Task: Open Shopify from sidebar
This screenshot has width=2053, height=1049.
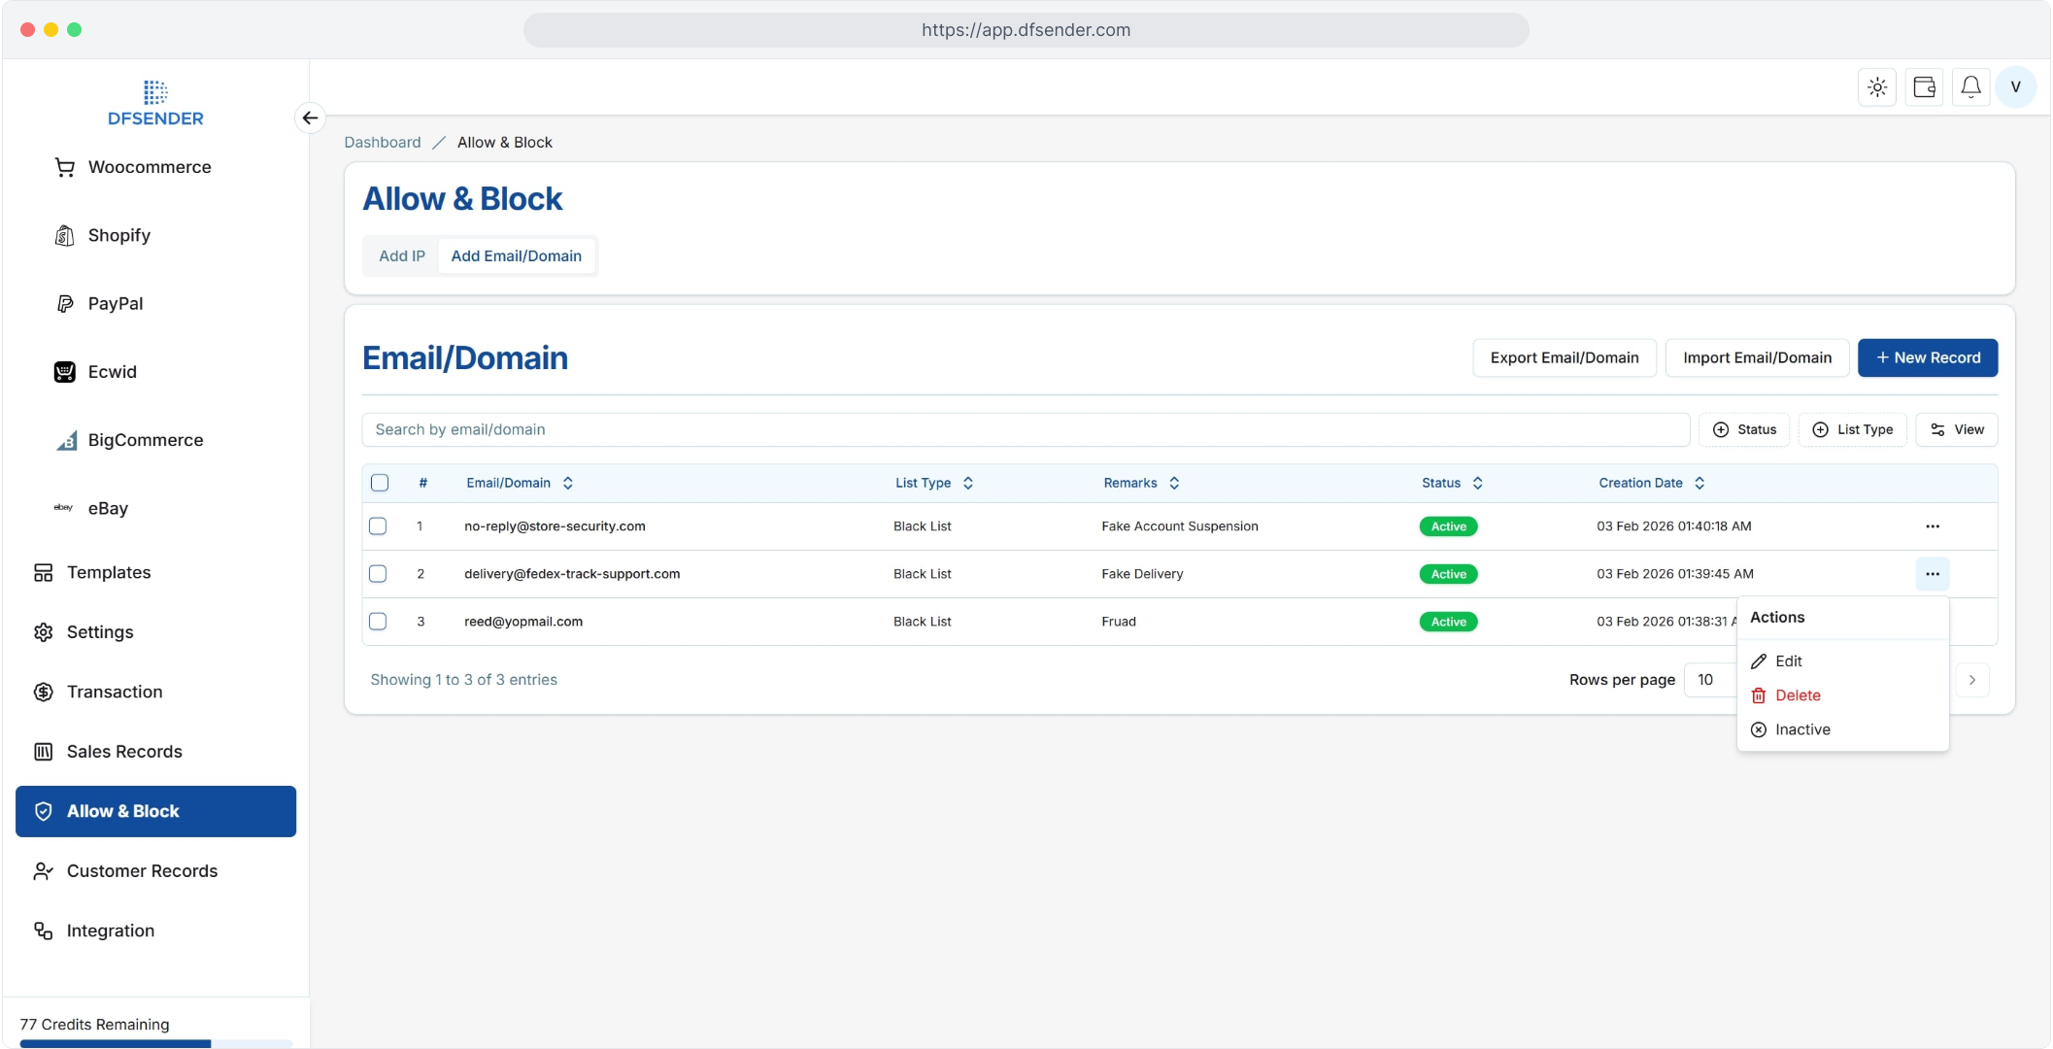Action: [x=118, y=235]
